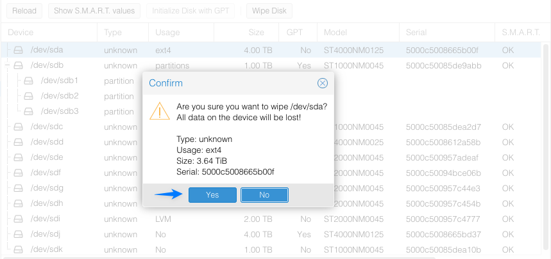The height and width of the screenshot is (259, 551).
Task: Click the /dev/sdh disk icon
Action: click(x=18, y=203)
